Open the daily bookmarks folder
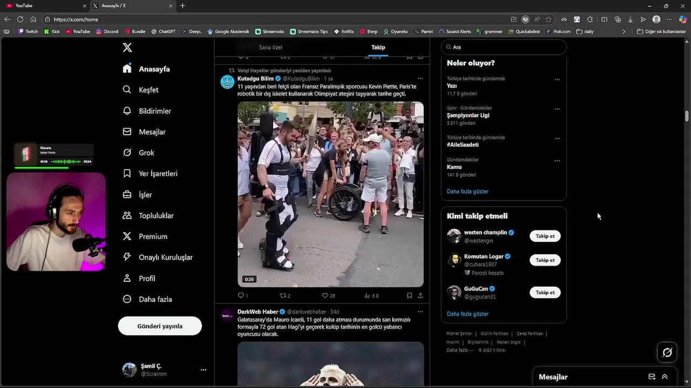Screen dimensions: 691x388 click(x=585, y=32)
